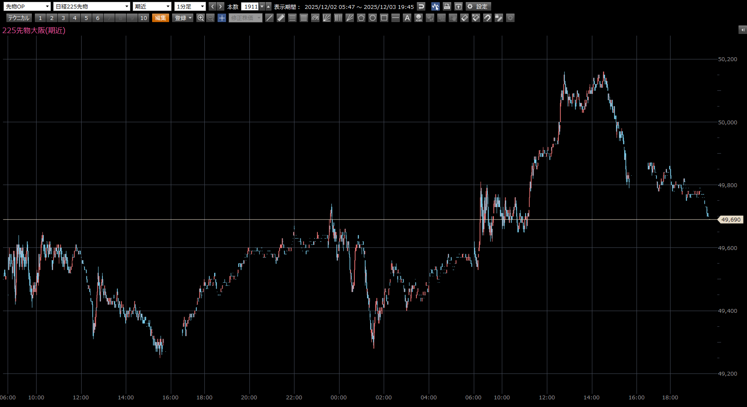Select the rectangle drawing tool
Image resolution: width=747 pixels, height=407 pixels.
coord(384,18)
